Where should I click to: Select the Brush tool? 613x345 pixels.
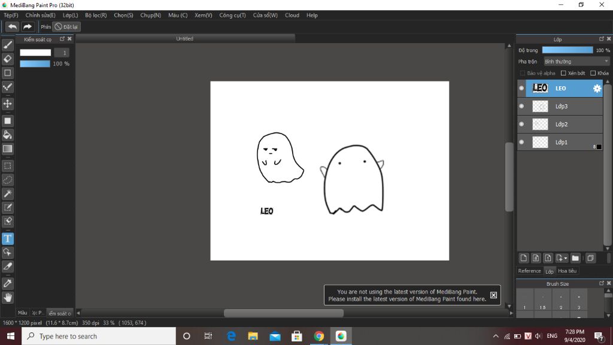(x=7, y=45)
